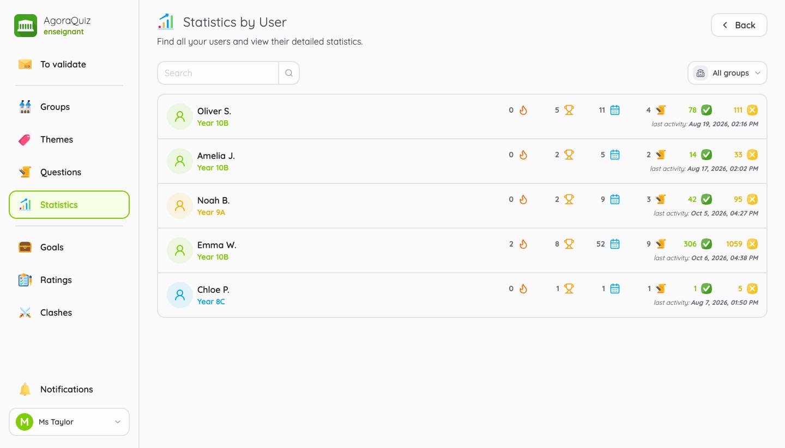Open the All groups filter dropdown
Image resolution: width=785 pixels, height=448 pixels.
[x=727, y=73]
